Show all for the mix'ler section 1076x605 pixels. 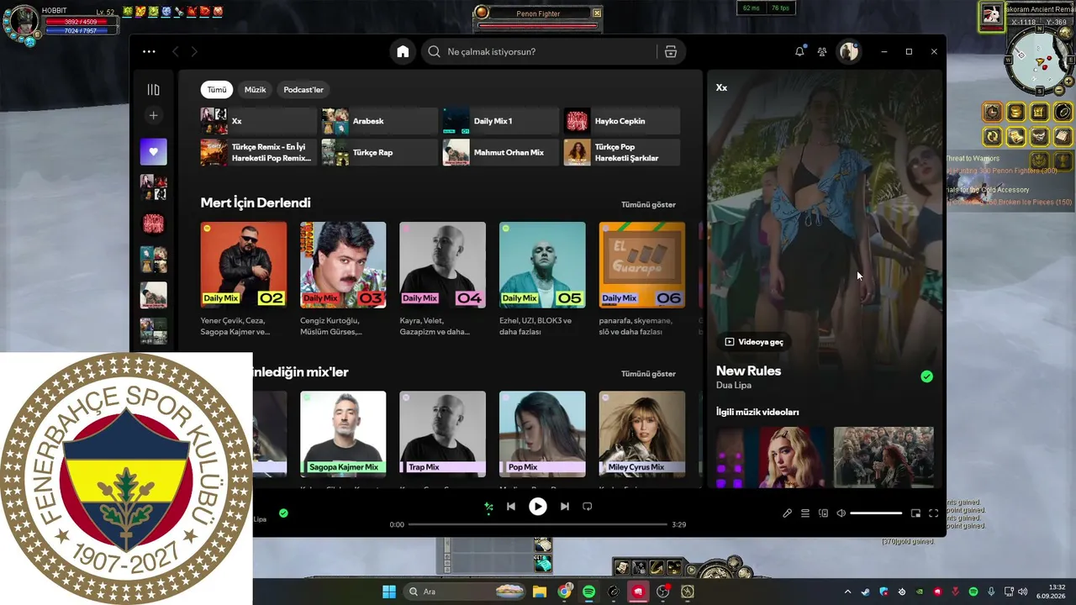point(648,374)
